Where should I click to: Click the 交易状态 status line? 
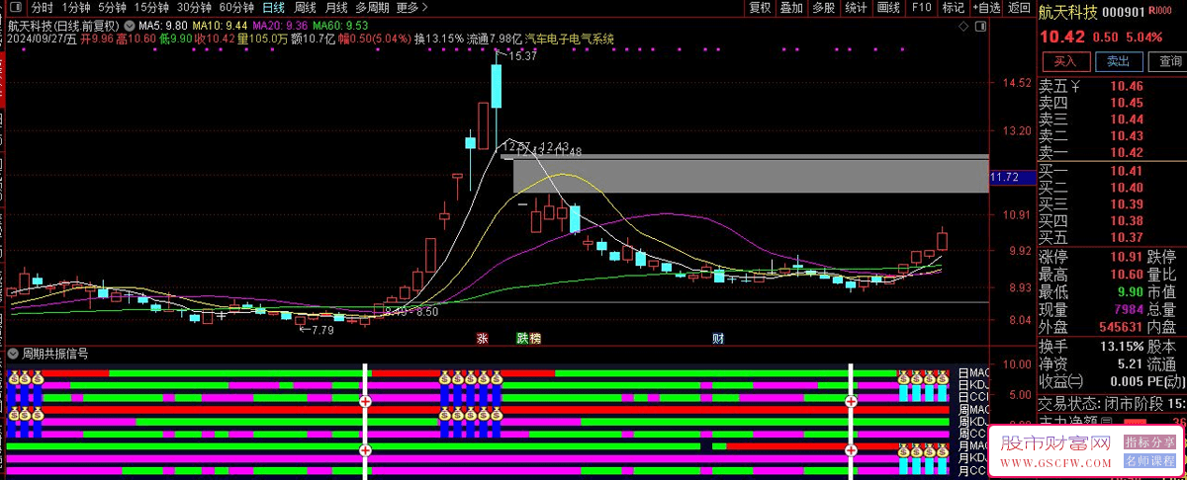1111,404
